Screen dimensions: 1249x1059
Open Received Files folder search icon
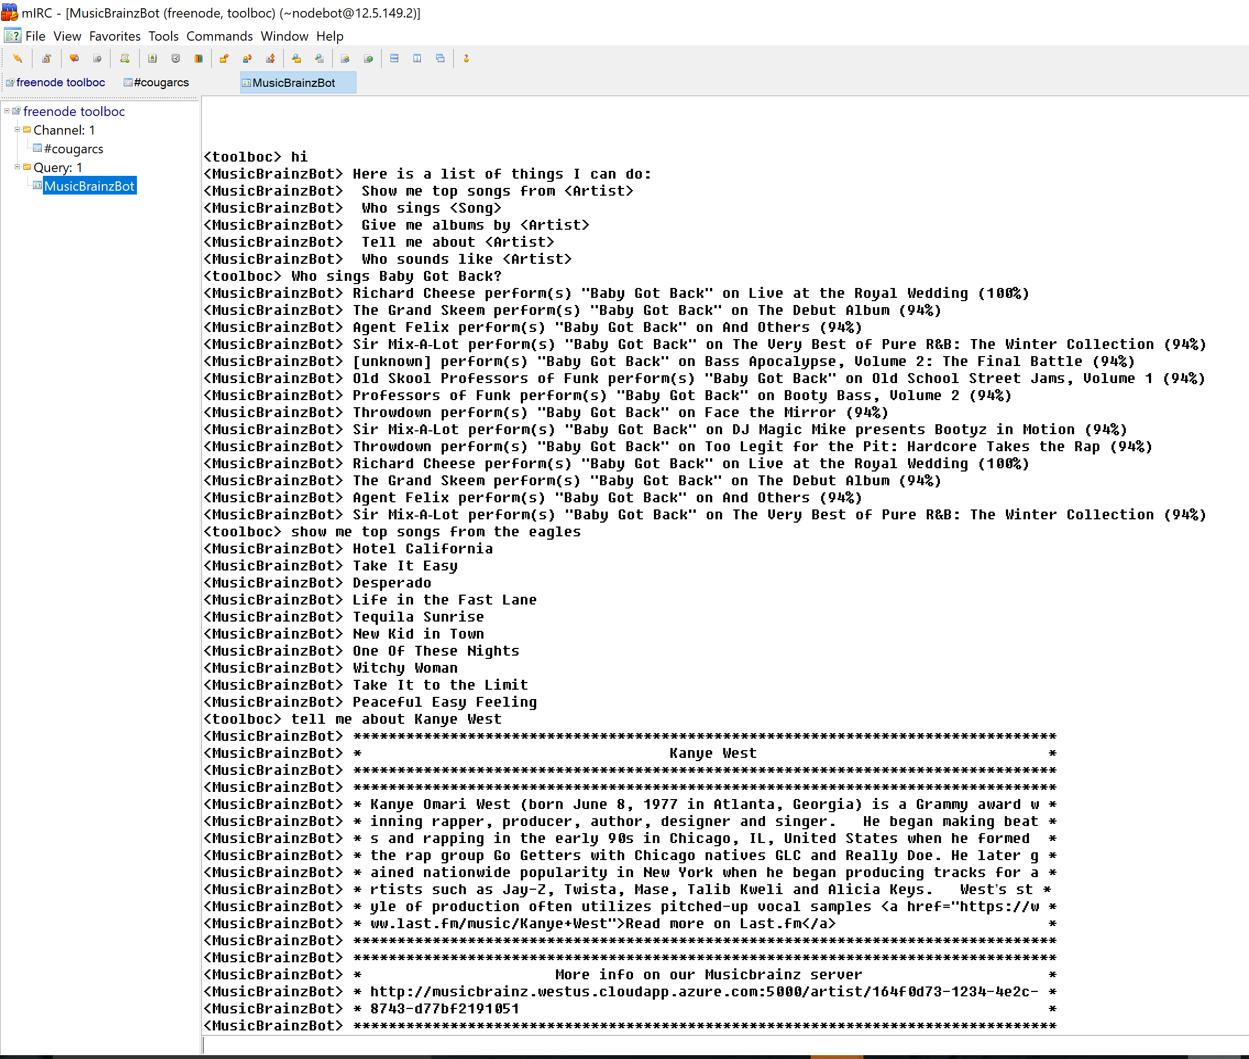(x=296, y=59)
